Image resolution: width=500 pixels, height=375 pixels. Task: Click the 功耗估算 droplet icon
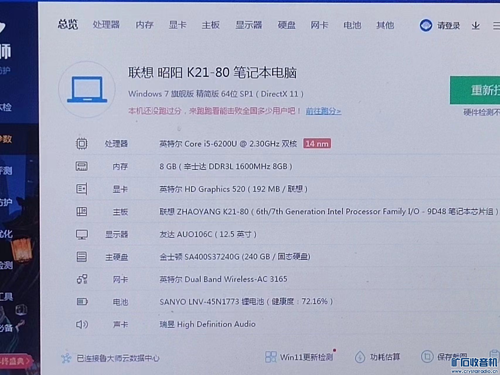tap(360, 357)
